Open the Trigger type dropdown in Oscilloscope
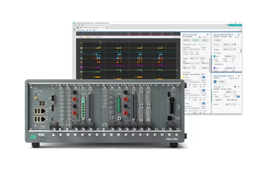The image size is (270, 180). (x=195, y=58)
